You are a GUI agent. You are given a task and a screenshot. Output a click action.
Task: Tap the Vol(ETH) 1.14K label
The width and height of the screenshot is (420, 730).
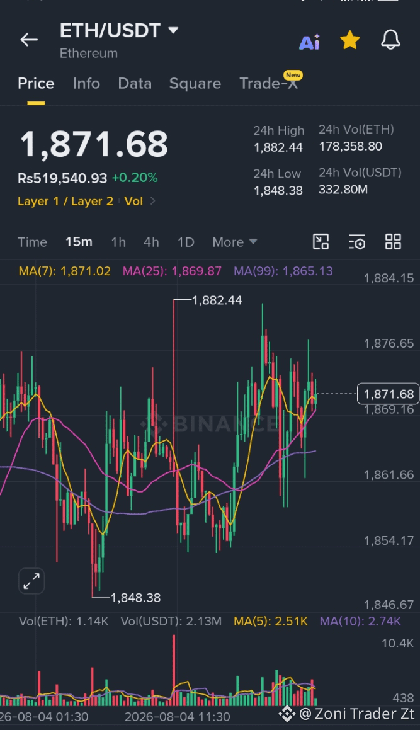pyautogui.click(x=64, y=621)
